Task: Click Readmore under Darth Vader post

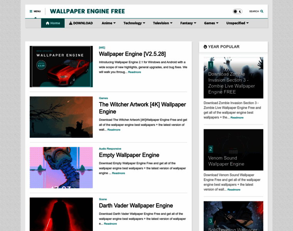Action: [110, 224]
